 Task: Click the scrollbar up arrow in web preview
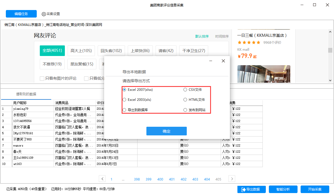(330, 31)
